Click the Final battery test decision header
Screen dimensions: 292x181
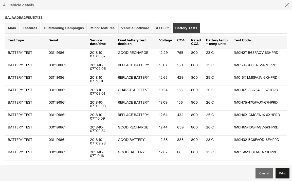point(132,42)
